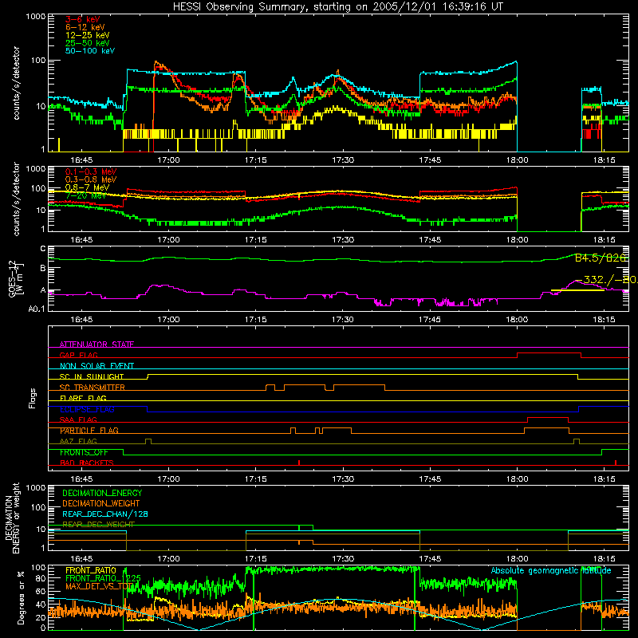Select the 3-6 keV legend label
The width and height of the screenshot is (638, 638).
coord(83,19)
